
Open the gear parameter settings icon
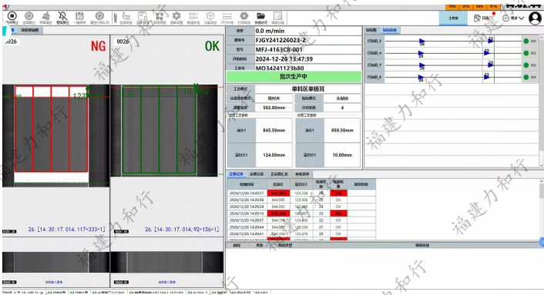(x=176, y=16)
